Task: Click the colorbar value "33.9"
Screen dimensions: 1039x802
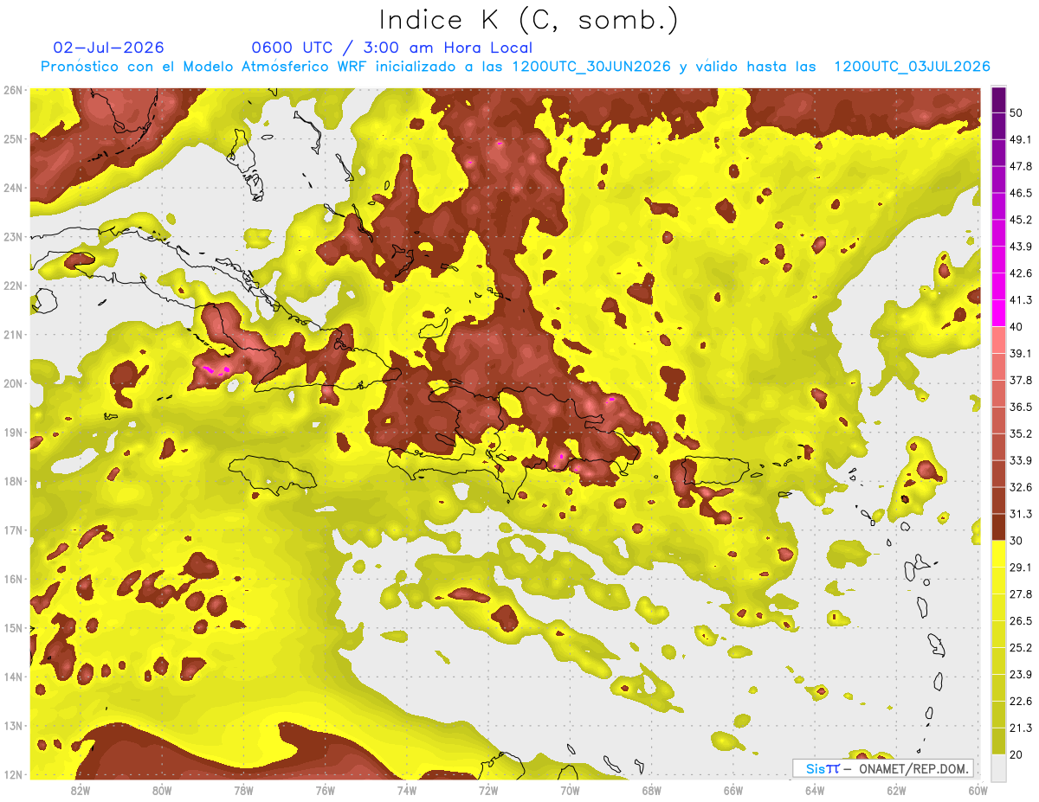Action: coord(1021,460)
